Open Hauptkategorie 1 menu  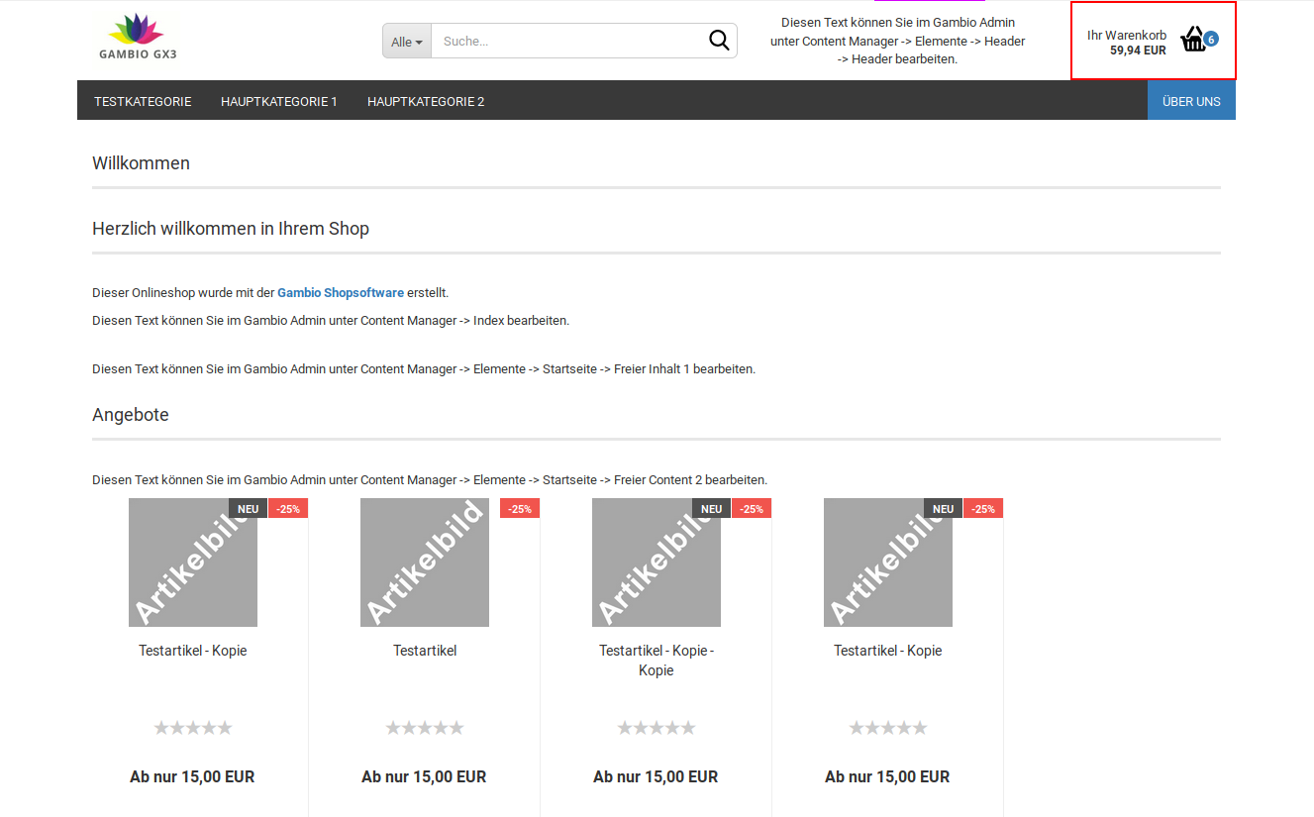pyautogui.click(x=279, y=101)
